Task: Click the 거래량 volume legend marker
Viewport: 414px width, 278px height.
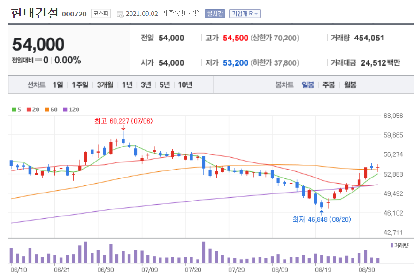Action: [392, 246]
